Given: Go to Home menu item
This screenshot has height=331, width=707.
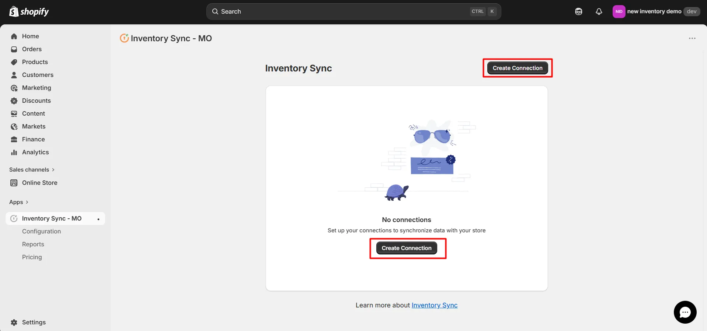Looking at the screenshot, I should 31,36.
